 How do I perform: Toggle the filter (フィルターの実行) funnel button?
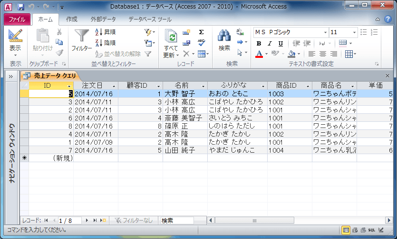click(148, 54)
